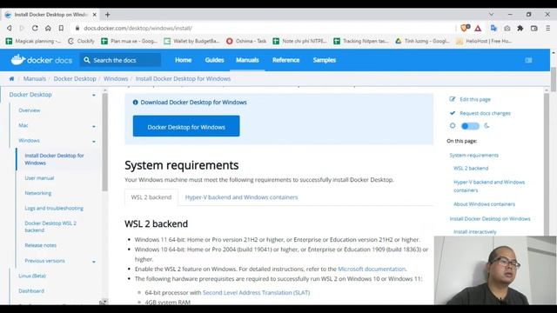Click the sidebar toggle icon in header
This screenshot has height=313, width=557.
[x=528, y=60]
